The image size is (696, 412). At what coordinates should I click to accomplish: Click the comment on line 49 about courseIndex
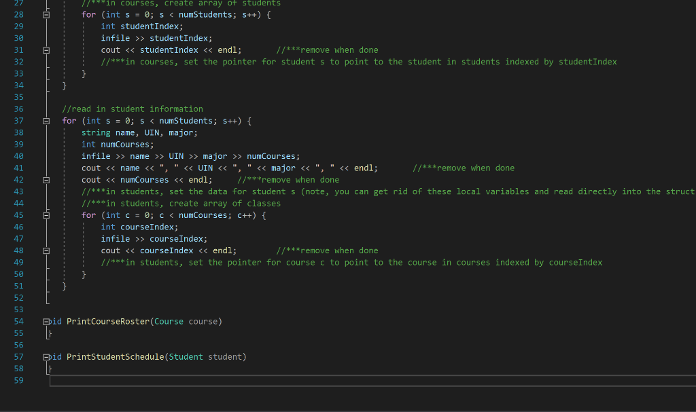pyautogui.click(x=352, y=263)
